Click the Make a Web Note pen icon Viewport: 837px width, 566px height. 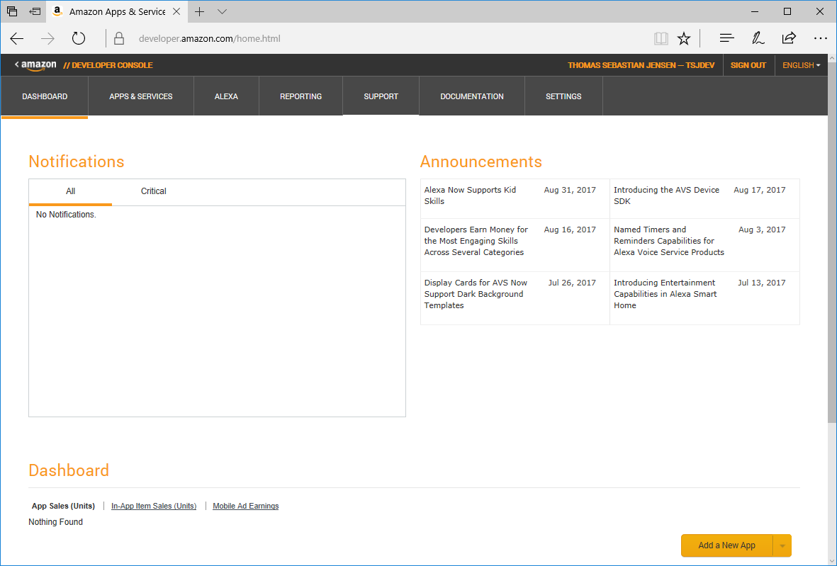(x=758, y=38)
